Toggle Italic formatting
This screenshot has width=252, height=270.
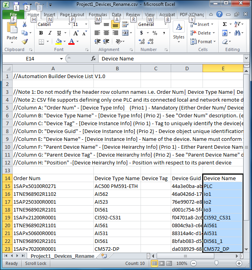(50, 33)
